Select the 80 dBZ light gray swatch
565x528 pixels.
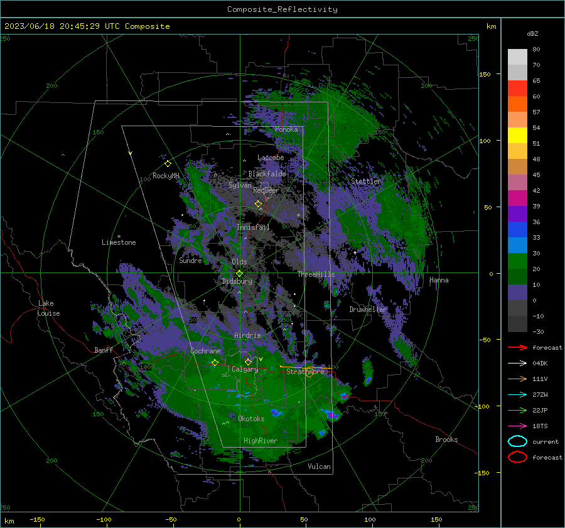517,57
